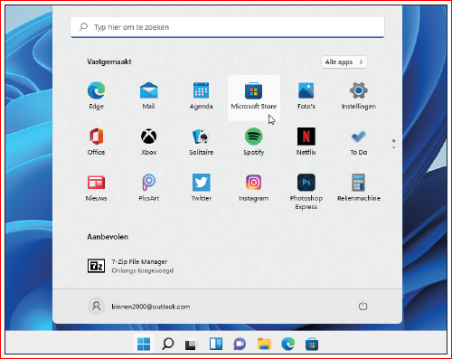The width and height of the screenshot is (452, 359).
Task: Click the power button icon
Action: pyautogui.click(x=363, y=307)
